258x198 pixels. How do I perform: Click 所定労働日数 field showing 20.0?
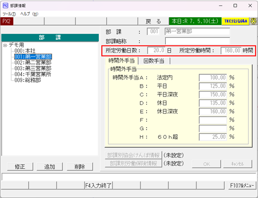pos(156,51)
